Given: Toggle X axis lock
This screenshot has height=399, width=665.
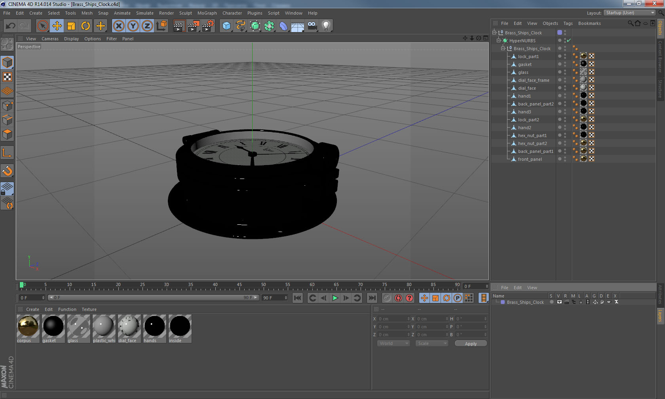Looking at the screenshot, I should [118, 26].
